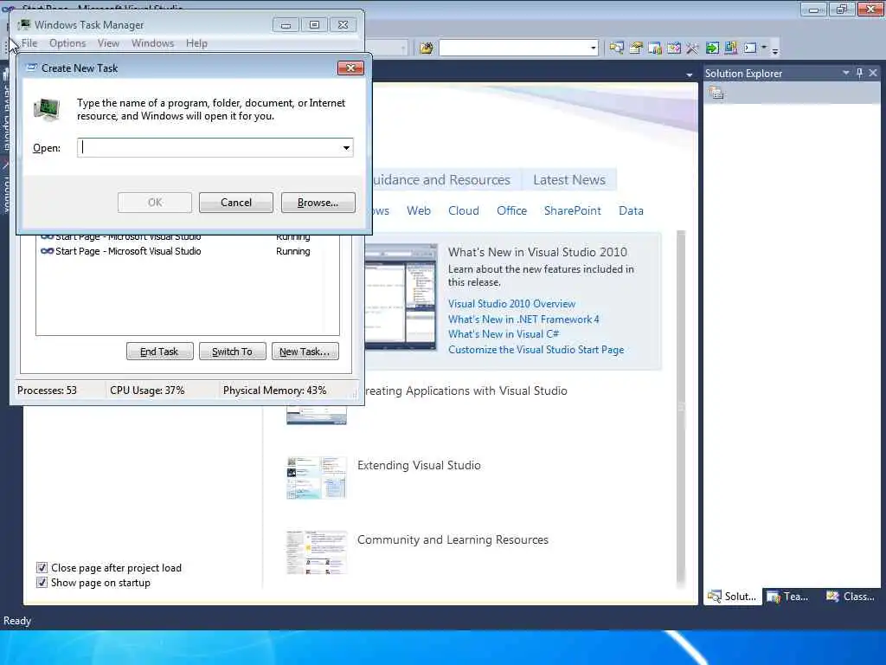Toggle 'Show page on startup' checkbox
The width and height of the screenshot is (886, 665).
(x=42, y=582)
